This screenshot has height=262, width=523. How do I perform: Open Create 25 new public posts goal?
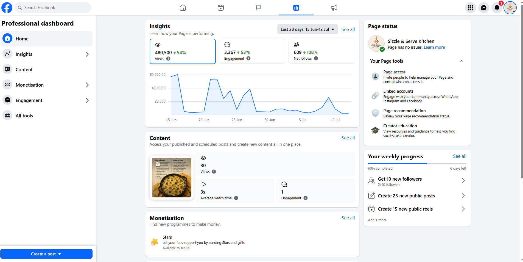tap(417, 196)
